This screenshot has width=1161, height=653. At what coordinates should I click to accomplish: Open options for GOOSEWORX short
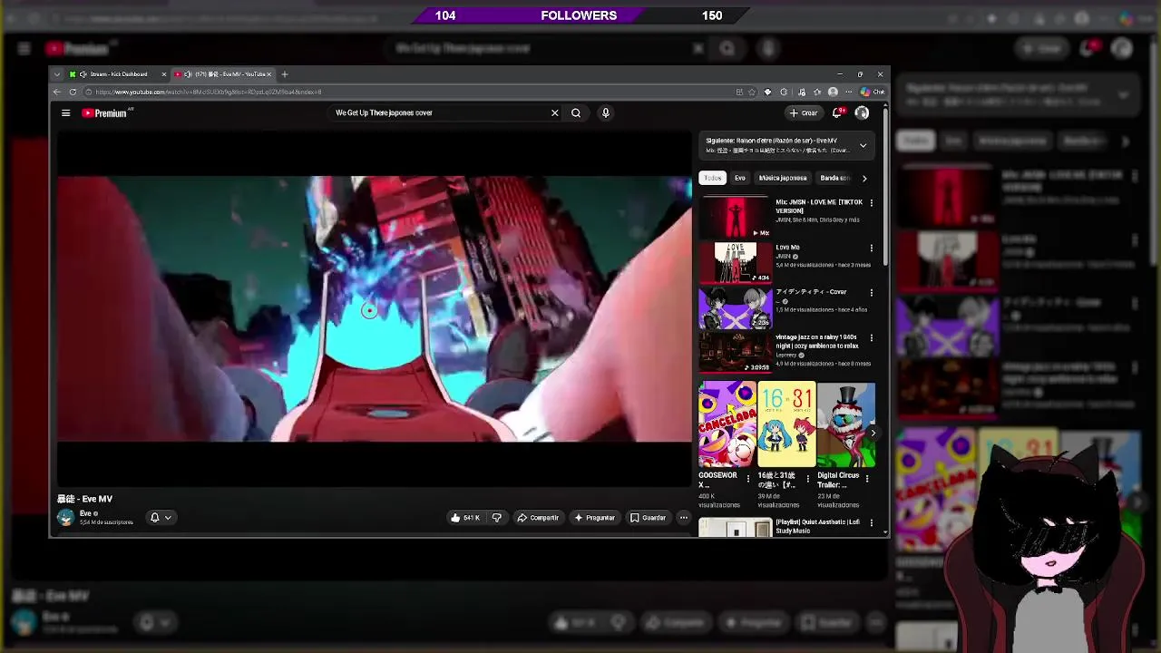tap(748, 478)
